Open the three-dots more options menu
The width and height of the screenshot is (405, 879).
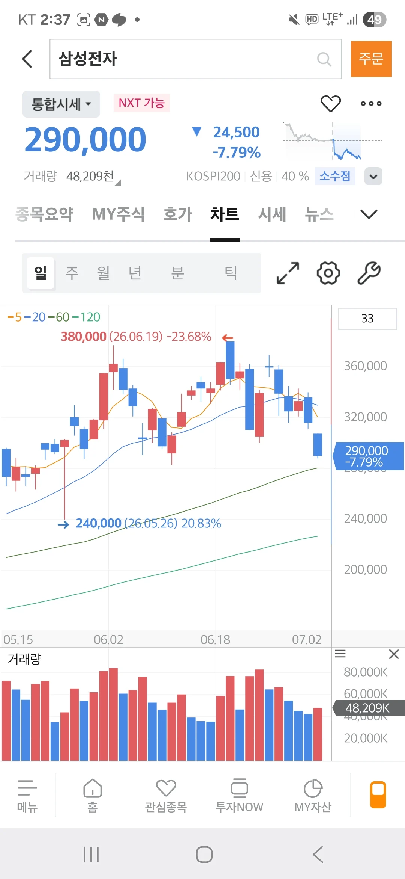pyautogui.click(x=371, y=103)
